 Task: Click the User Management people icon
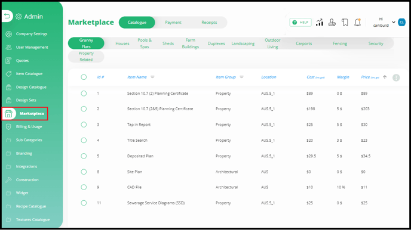[8, 47]
